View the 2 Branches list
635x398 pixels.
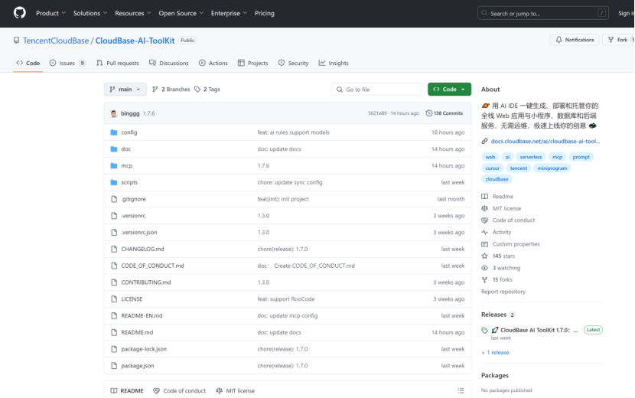point(171,89)
